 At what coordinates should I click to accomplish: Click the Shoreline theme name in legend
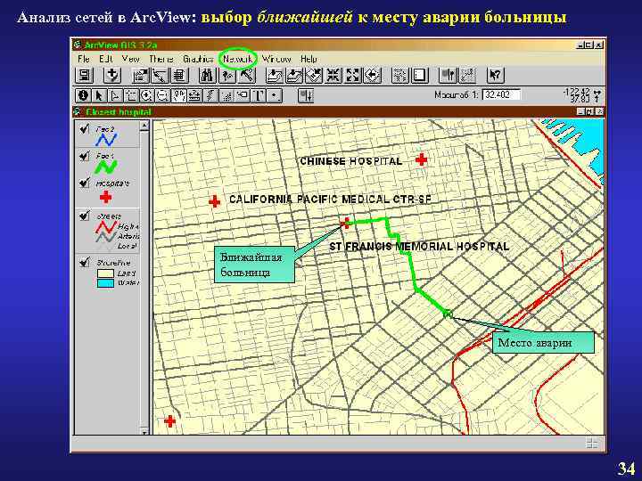coord(113,263)
